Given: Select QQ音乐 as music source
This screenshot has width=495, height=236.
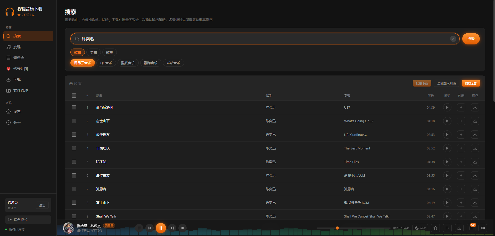Looking at the screenshot, I should [106, 63].
